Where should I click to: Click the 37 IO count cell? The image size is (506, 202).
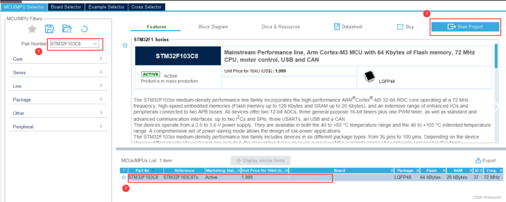(476, 177)
